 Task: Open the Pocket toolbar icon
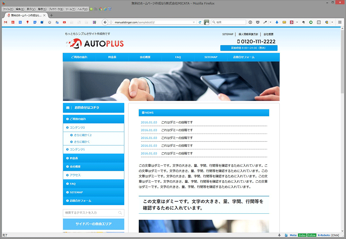tap(257, 22)
